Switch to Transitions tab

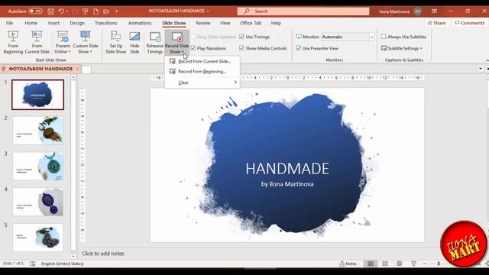tap(106, 23)
